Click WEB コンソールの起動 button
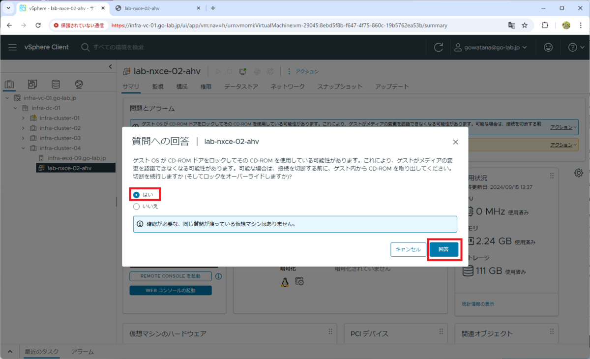 pos(171,290)
